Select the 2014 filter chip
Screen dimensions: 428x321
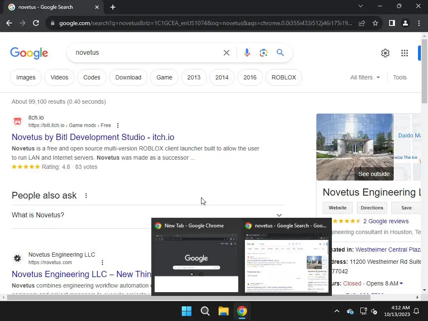point(222,77)
